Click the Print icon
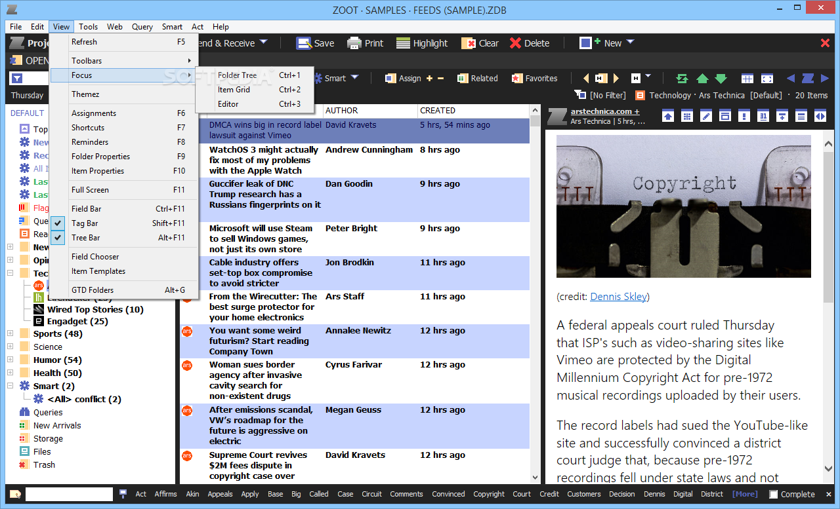The width and height of the screenshot is (840, 509). pos(354,43)
